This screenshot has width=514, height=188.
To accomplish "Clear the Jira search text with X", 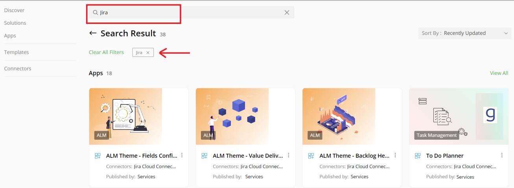I will click(x=287, y=13).
